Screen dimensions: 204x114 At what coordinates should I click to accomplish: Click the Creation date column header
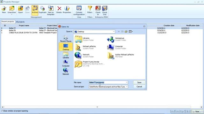click(169, 25)
